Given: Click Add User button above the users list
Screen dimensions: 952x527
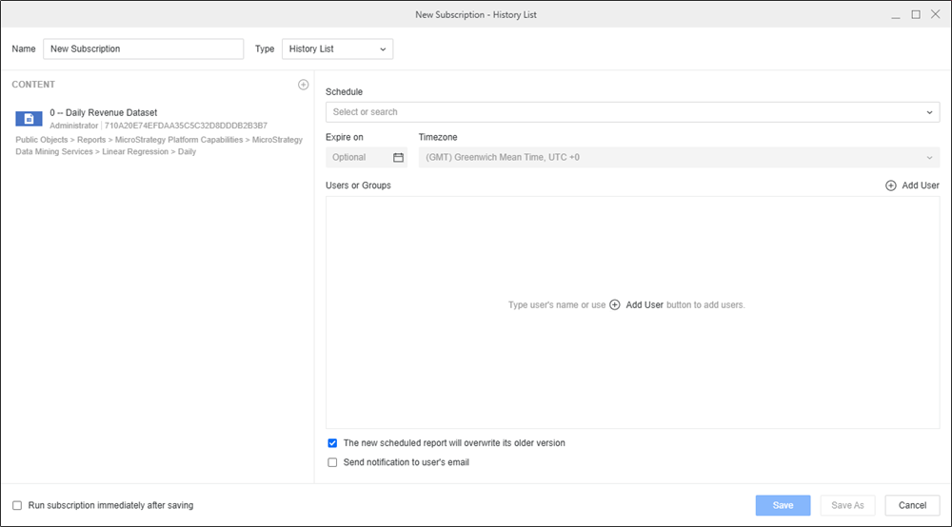Looking at the screenshot, I should 912,185.
